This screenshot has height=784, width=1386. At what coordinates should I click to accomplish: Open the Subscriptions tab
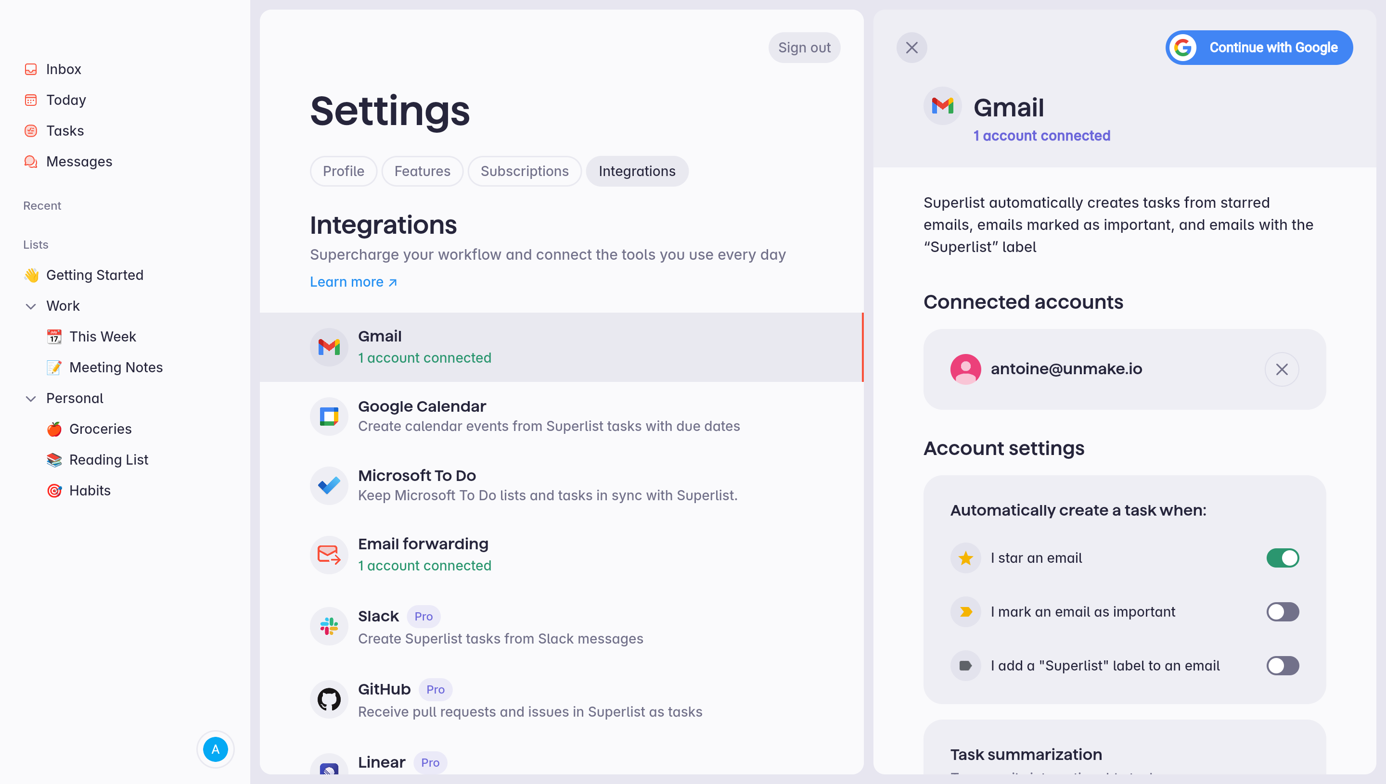click(x=525, y=171)
